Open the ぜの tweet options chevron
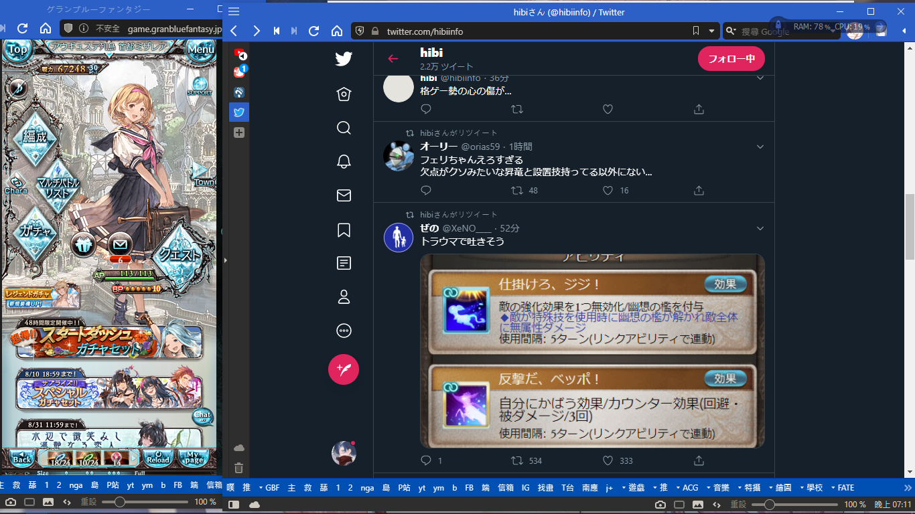The image size is (915, 514). click(x=760, y=228)
